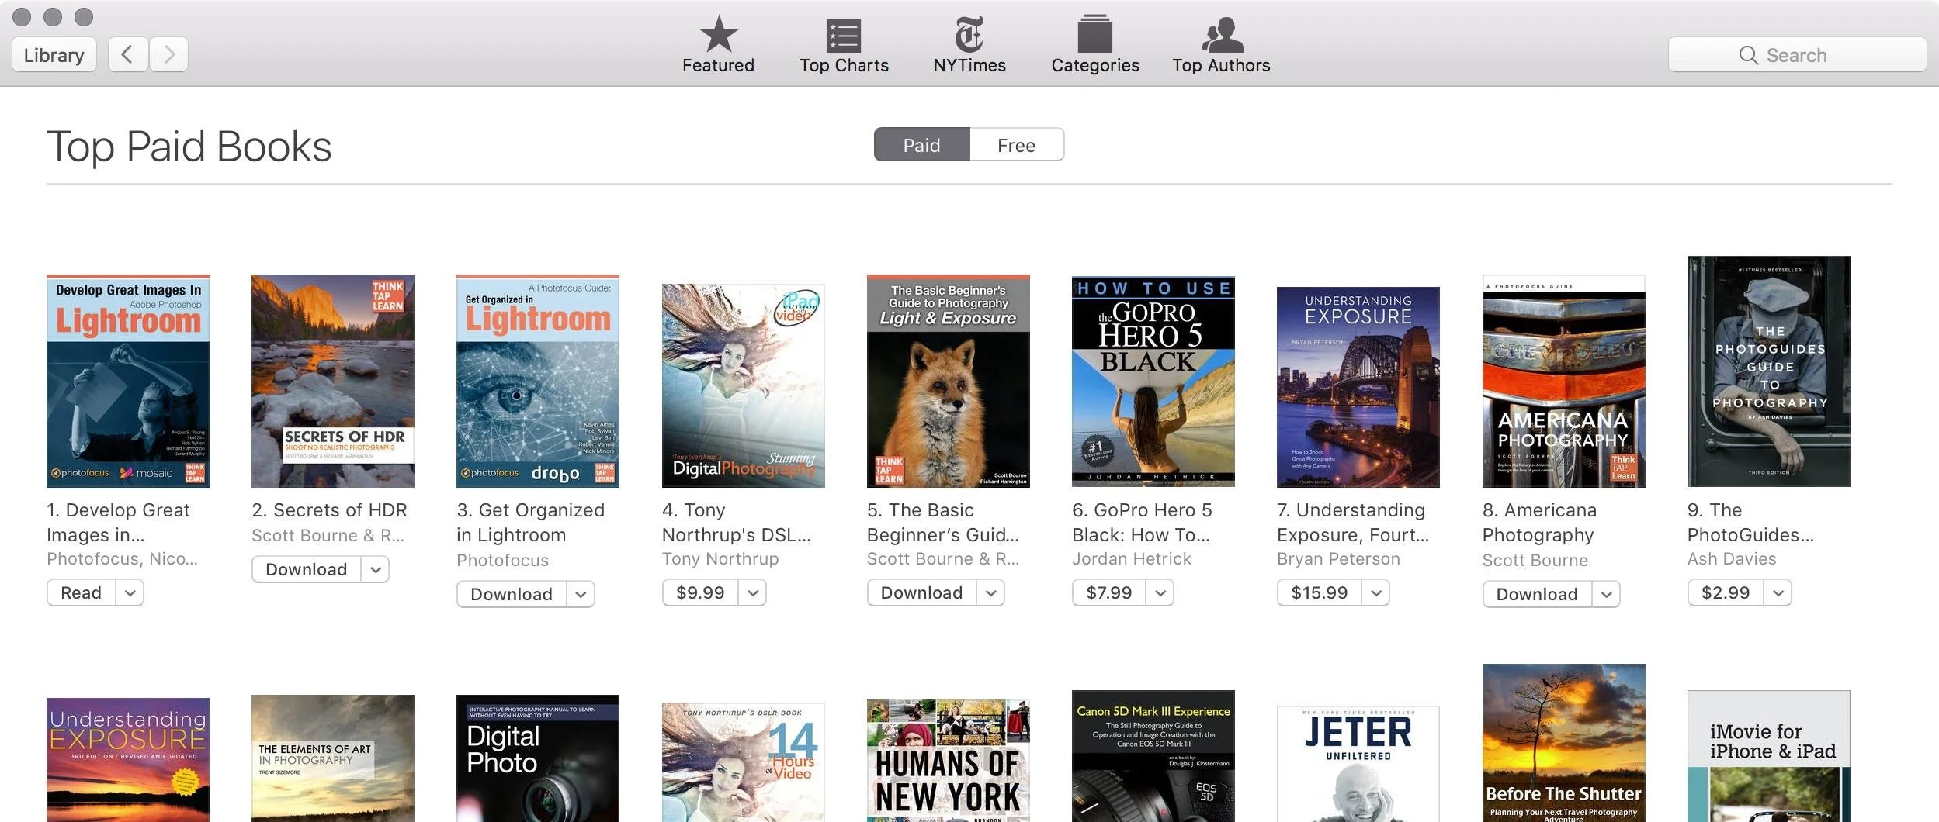
Task: Expand options beside the Read button
Action: click(x=130, y=593)
